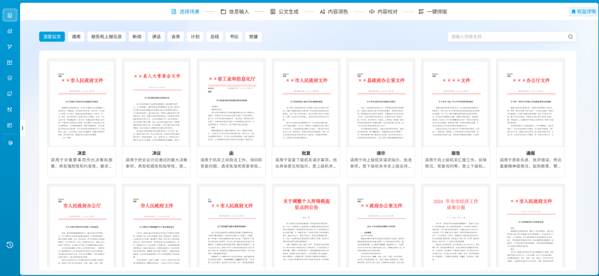Go to the 信息输入 step
599x276 pixels.
(x=235, y=11)
